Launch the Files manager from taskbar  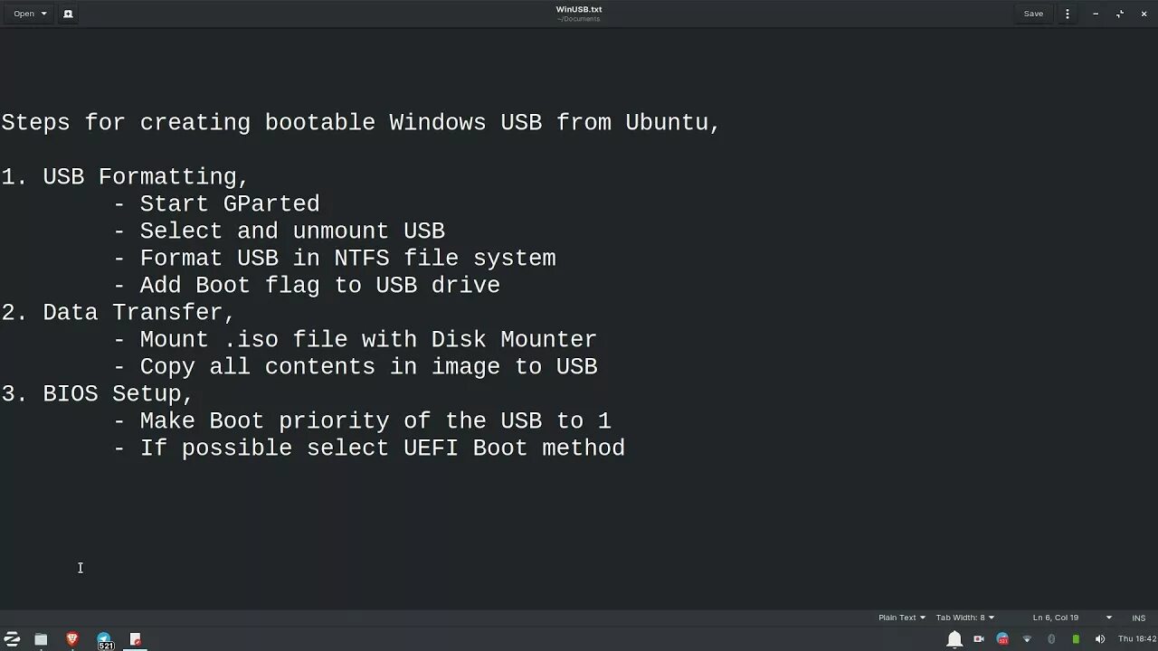41,639
